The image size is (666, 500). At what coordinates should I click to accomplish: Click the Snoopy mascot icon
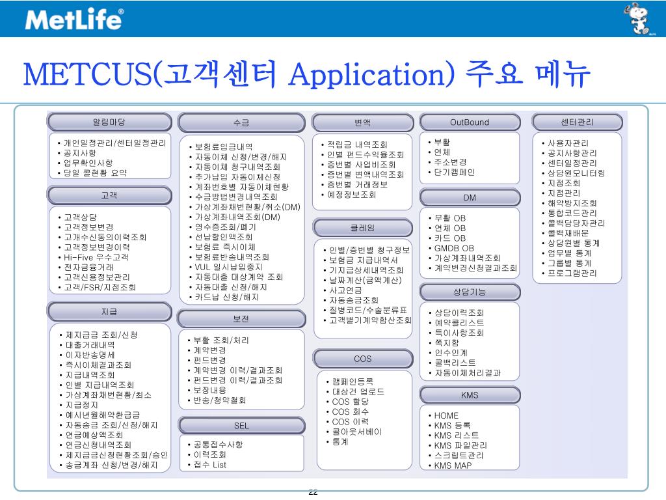click(639, 19)
